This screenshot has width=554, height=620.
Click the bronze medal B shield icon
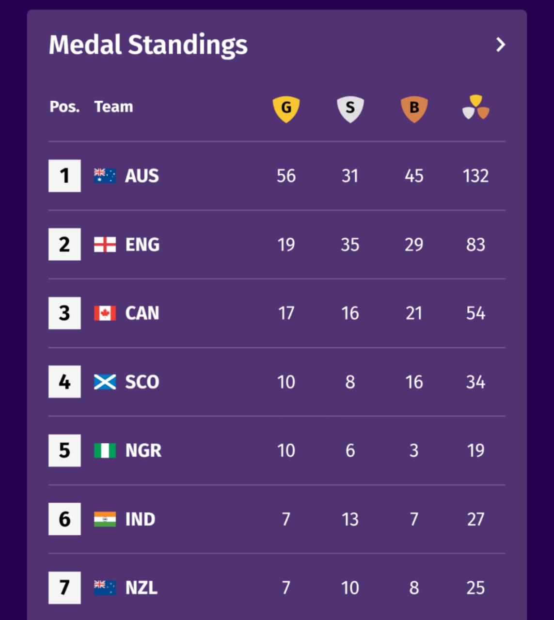414,108
